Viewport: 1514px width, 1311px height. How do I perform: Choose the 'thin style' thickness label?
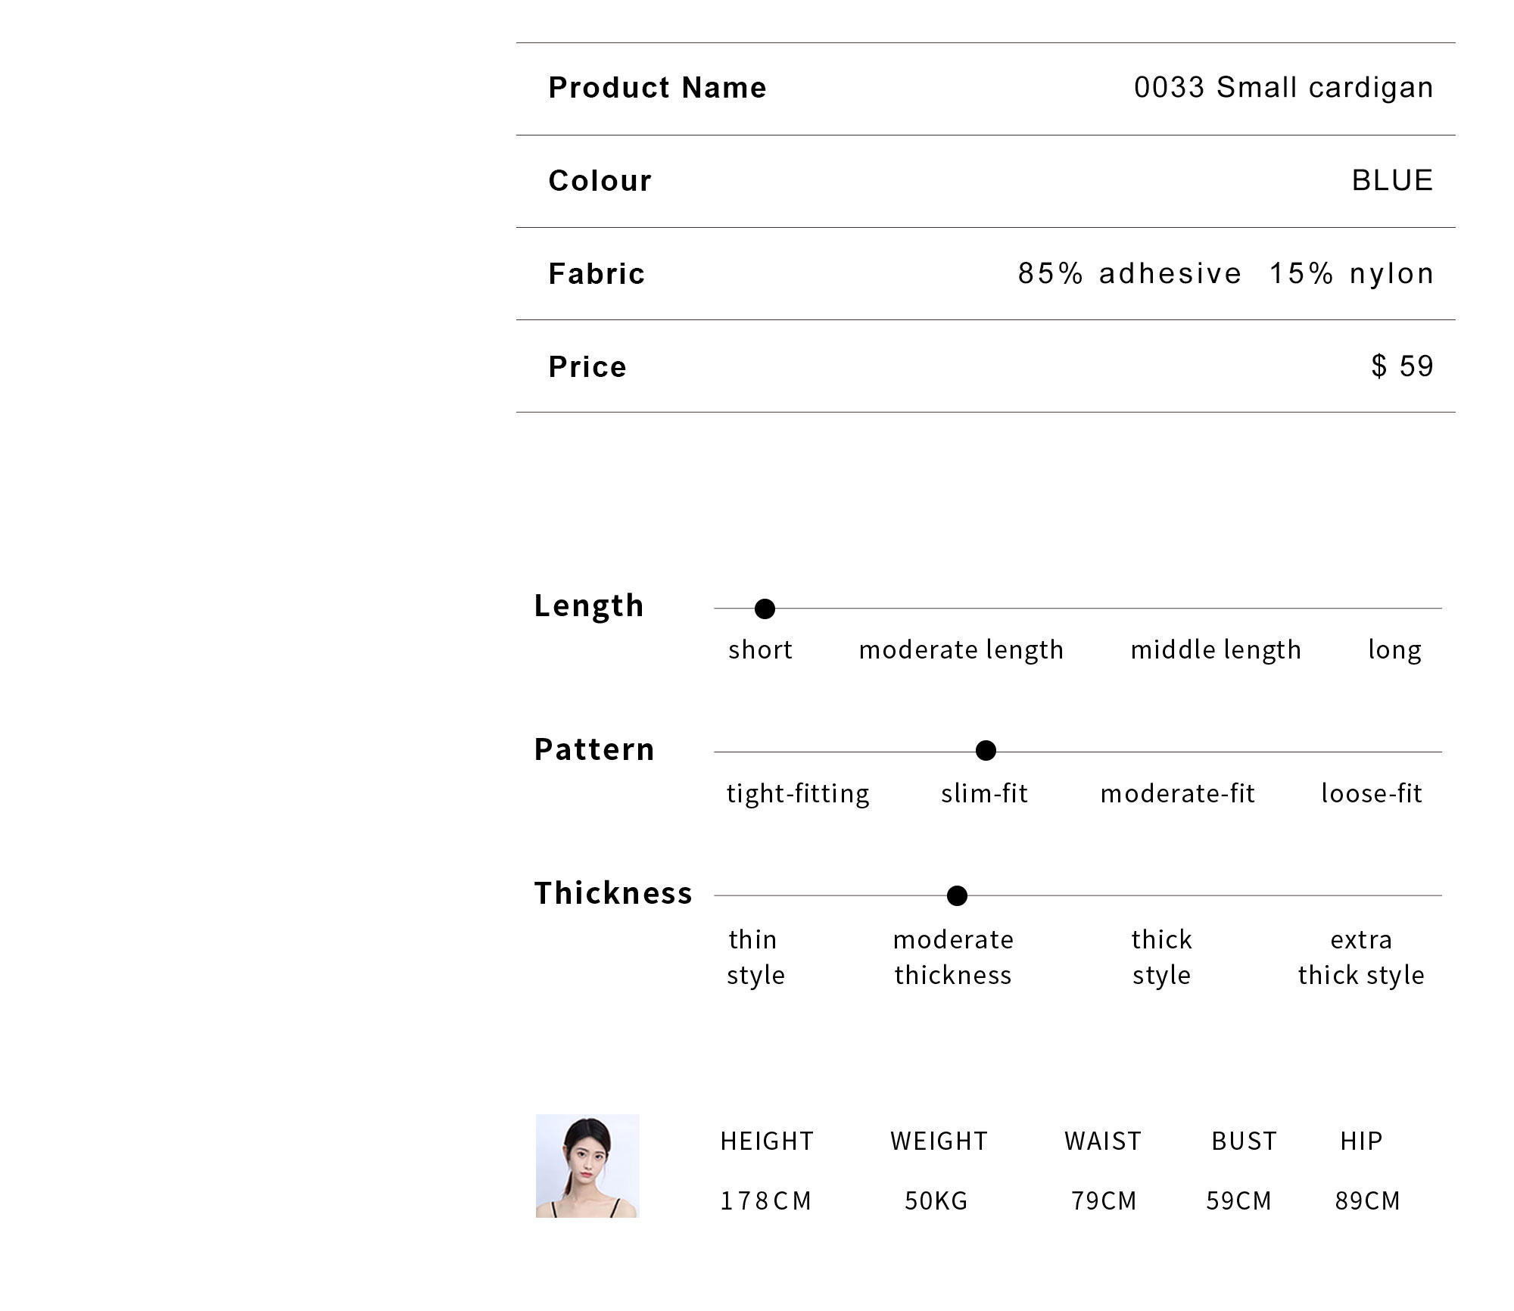[755, 958]
